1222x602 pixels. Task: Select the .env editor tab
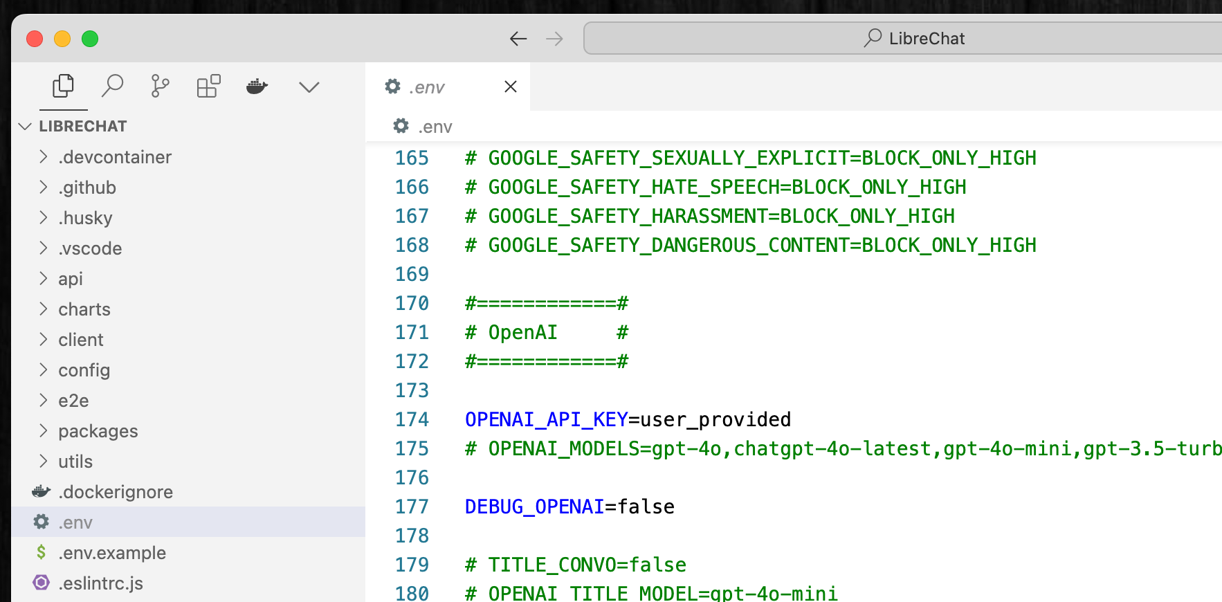[x=427, y=87]
